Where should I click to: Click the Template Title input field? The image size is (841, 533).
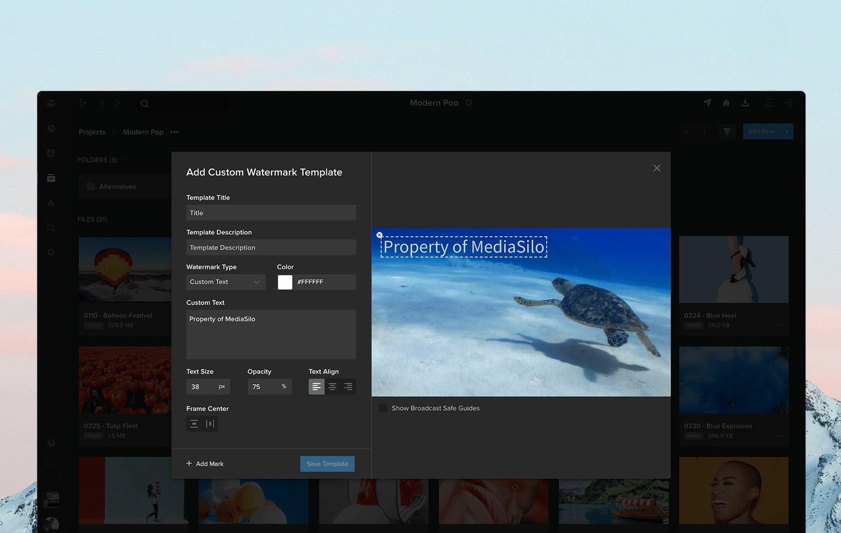coord(271,213)
